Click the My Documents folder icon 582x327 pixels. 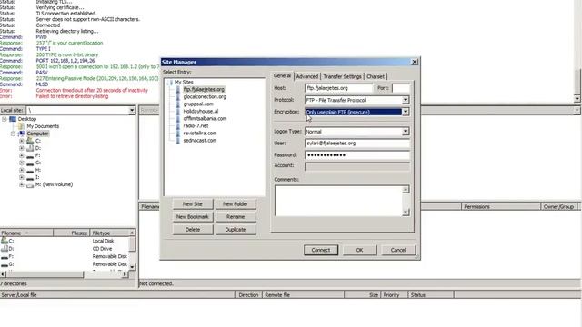[x=22, y=126]
